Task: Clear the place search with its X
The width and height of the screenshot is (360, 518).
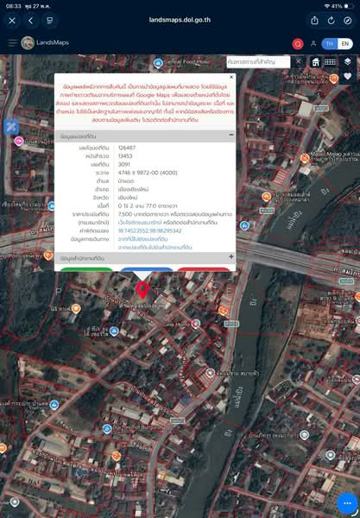Action: coord(299,61)
